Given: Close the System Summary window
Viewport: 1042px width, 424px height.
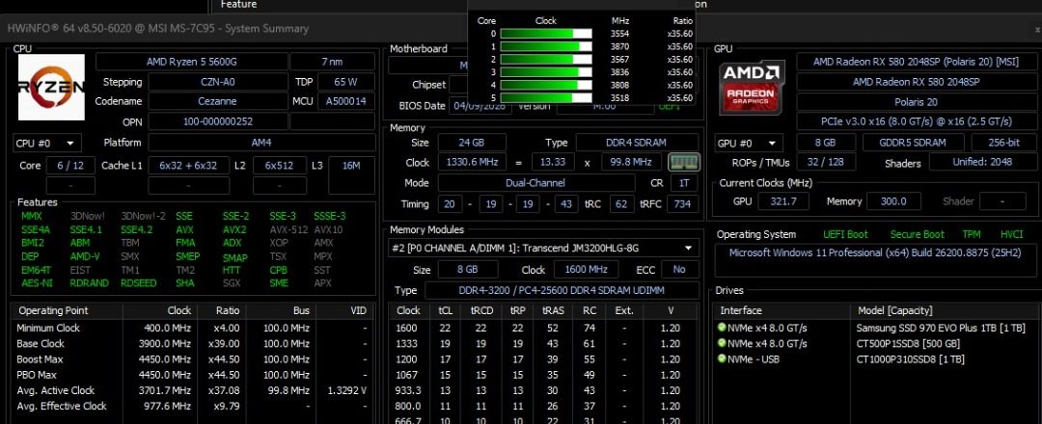Looking at the screenshot, I should coord(1037,29).
